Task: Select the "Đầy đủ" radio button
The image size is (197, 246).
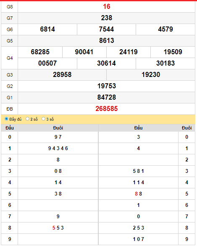Action: pyautogui.click(x=6, y=119)
